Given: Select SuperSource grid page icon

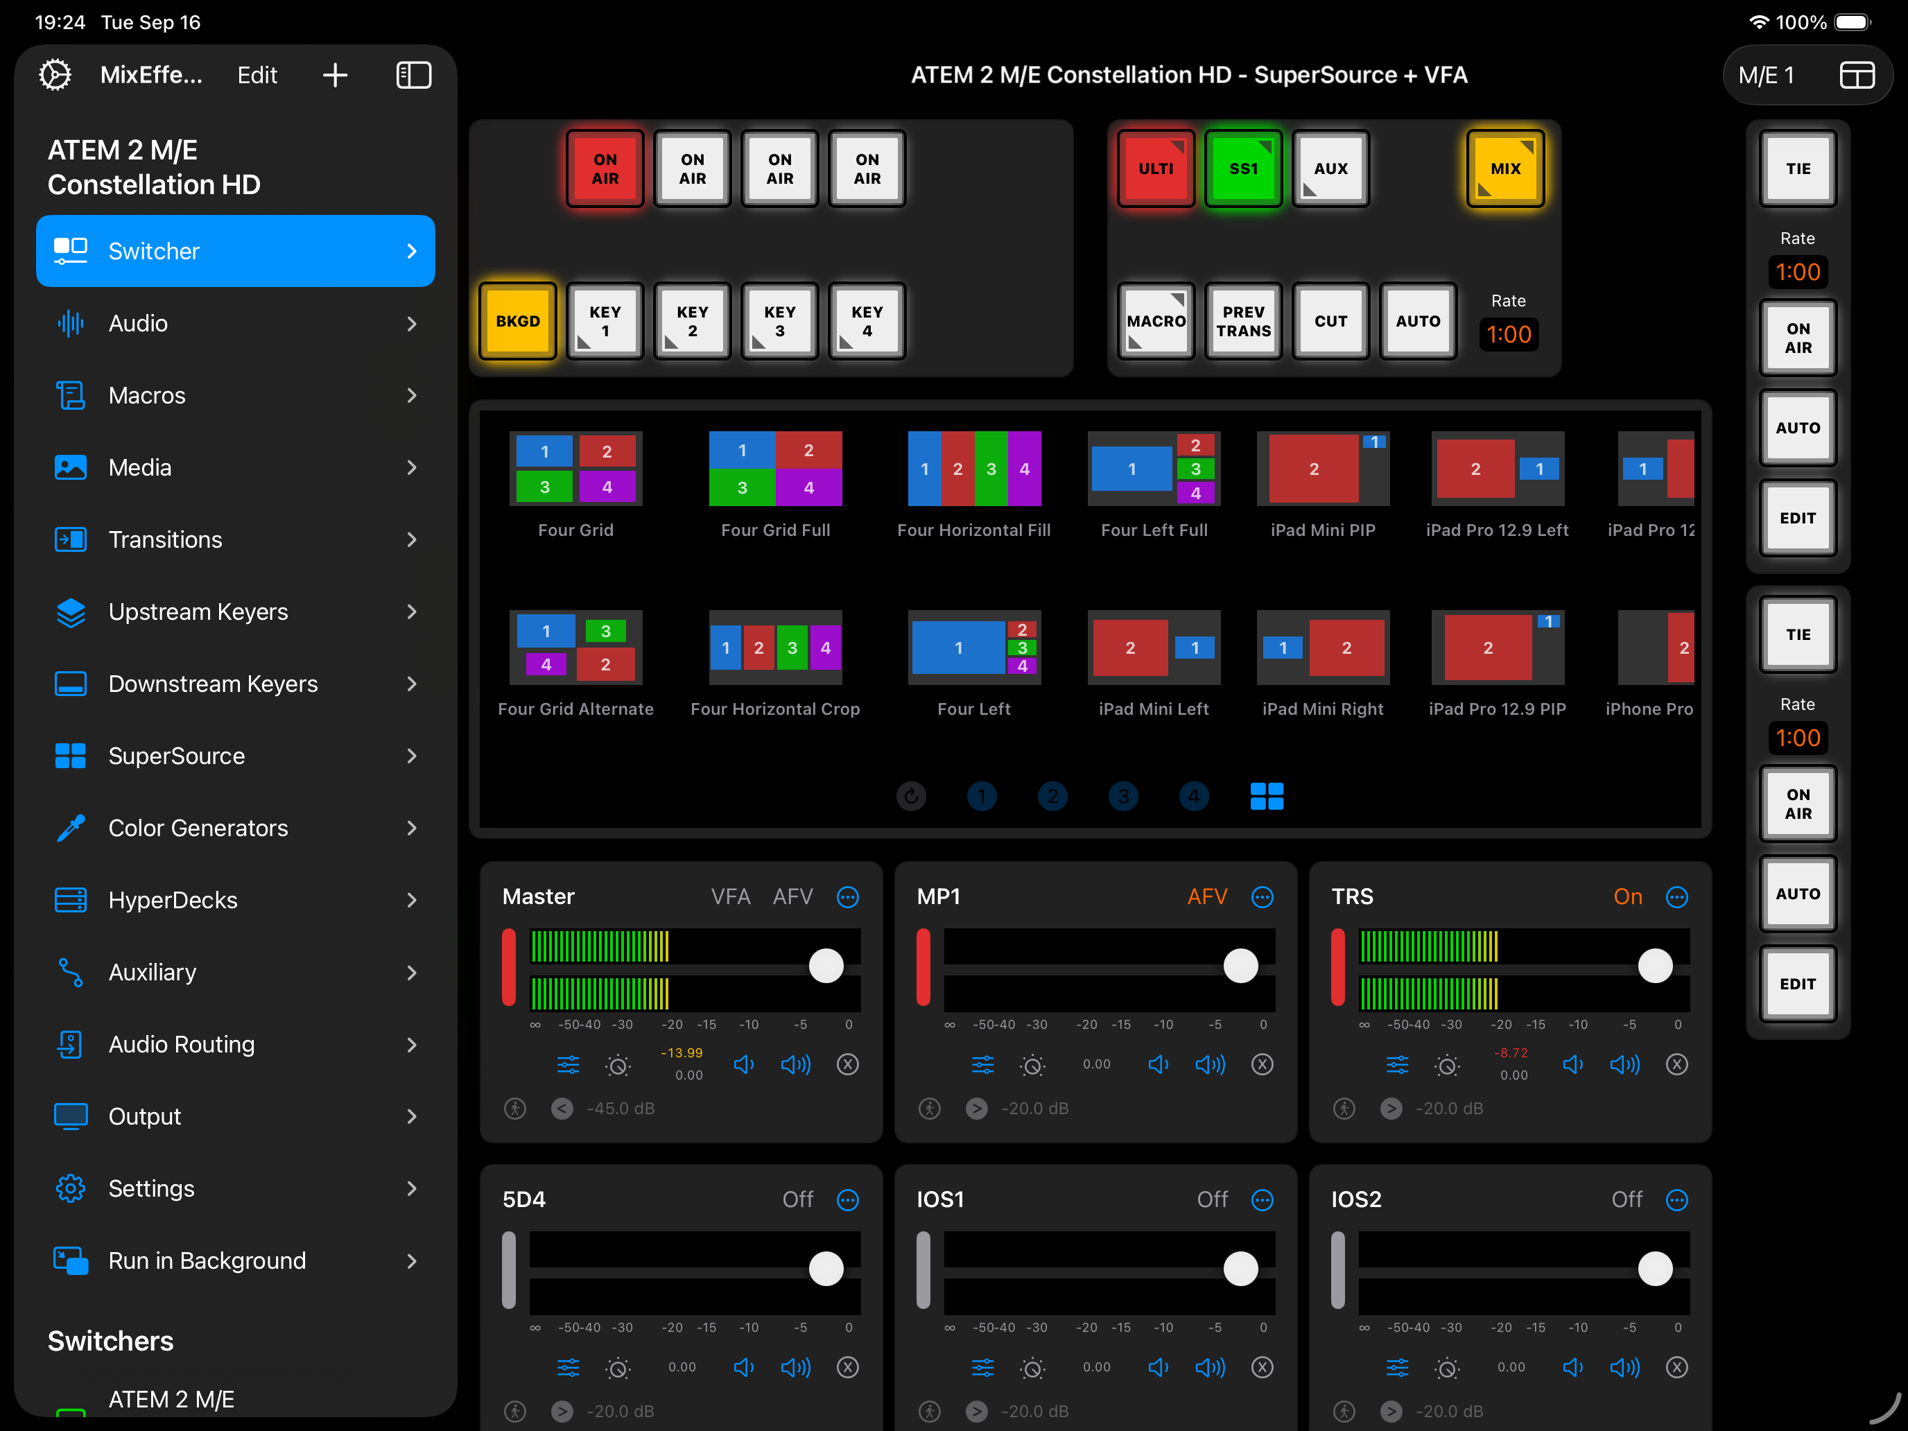Looking at the screenshot, I should [1266, 795].
